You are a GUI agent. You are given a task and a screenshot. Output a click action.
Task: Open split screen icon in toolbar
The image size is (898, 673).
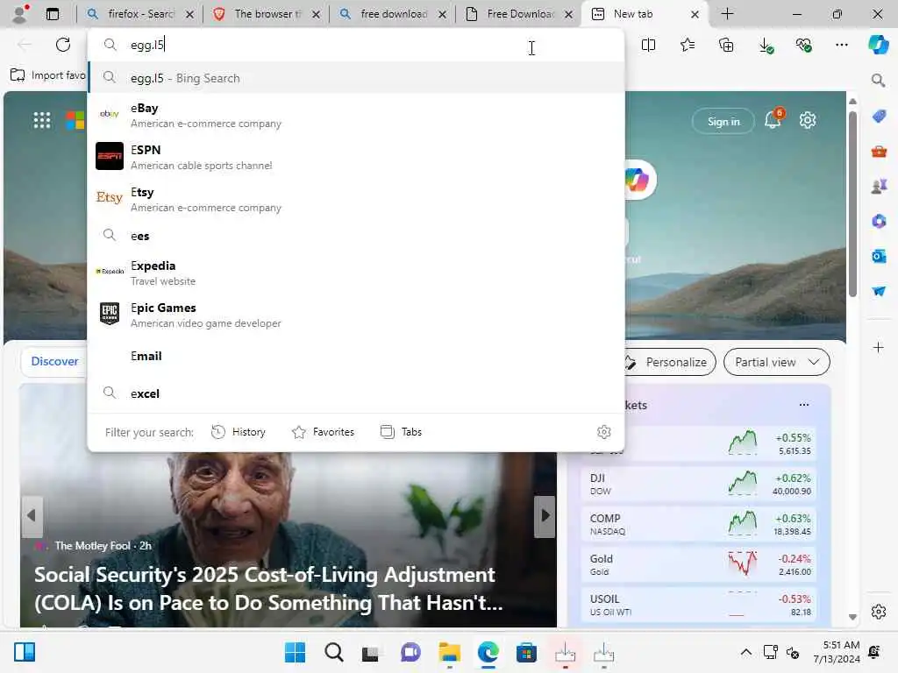(x=648, y=45)
